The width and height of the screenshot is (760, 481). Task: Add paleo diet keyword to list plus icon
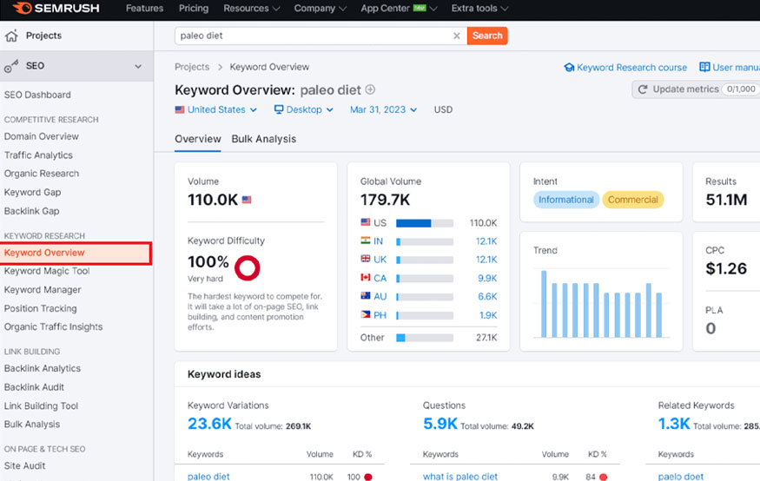click(x=370, y=89)
